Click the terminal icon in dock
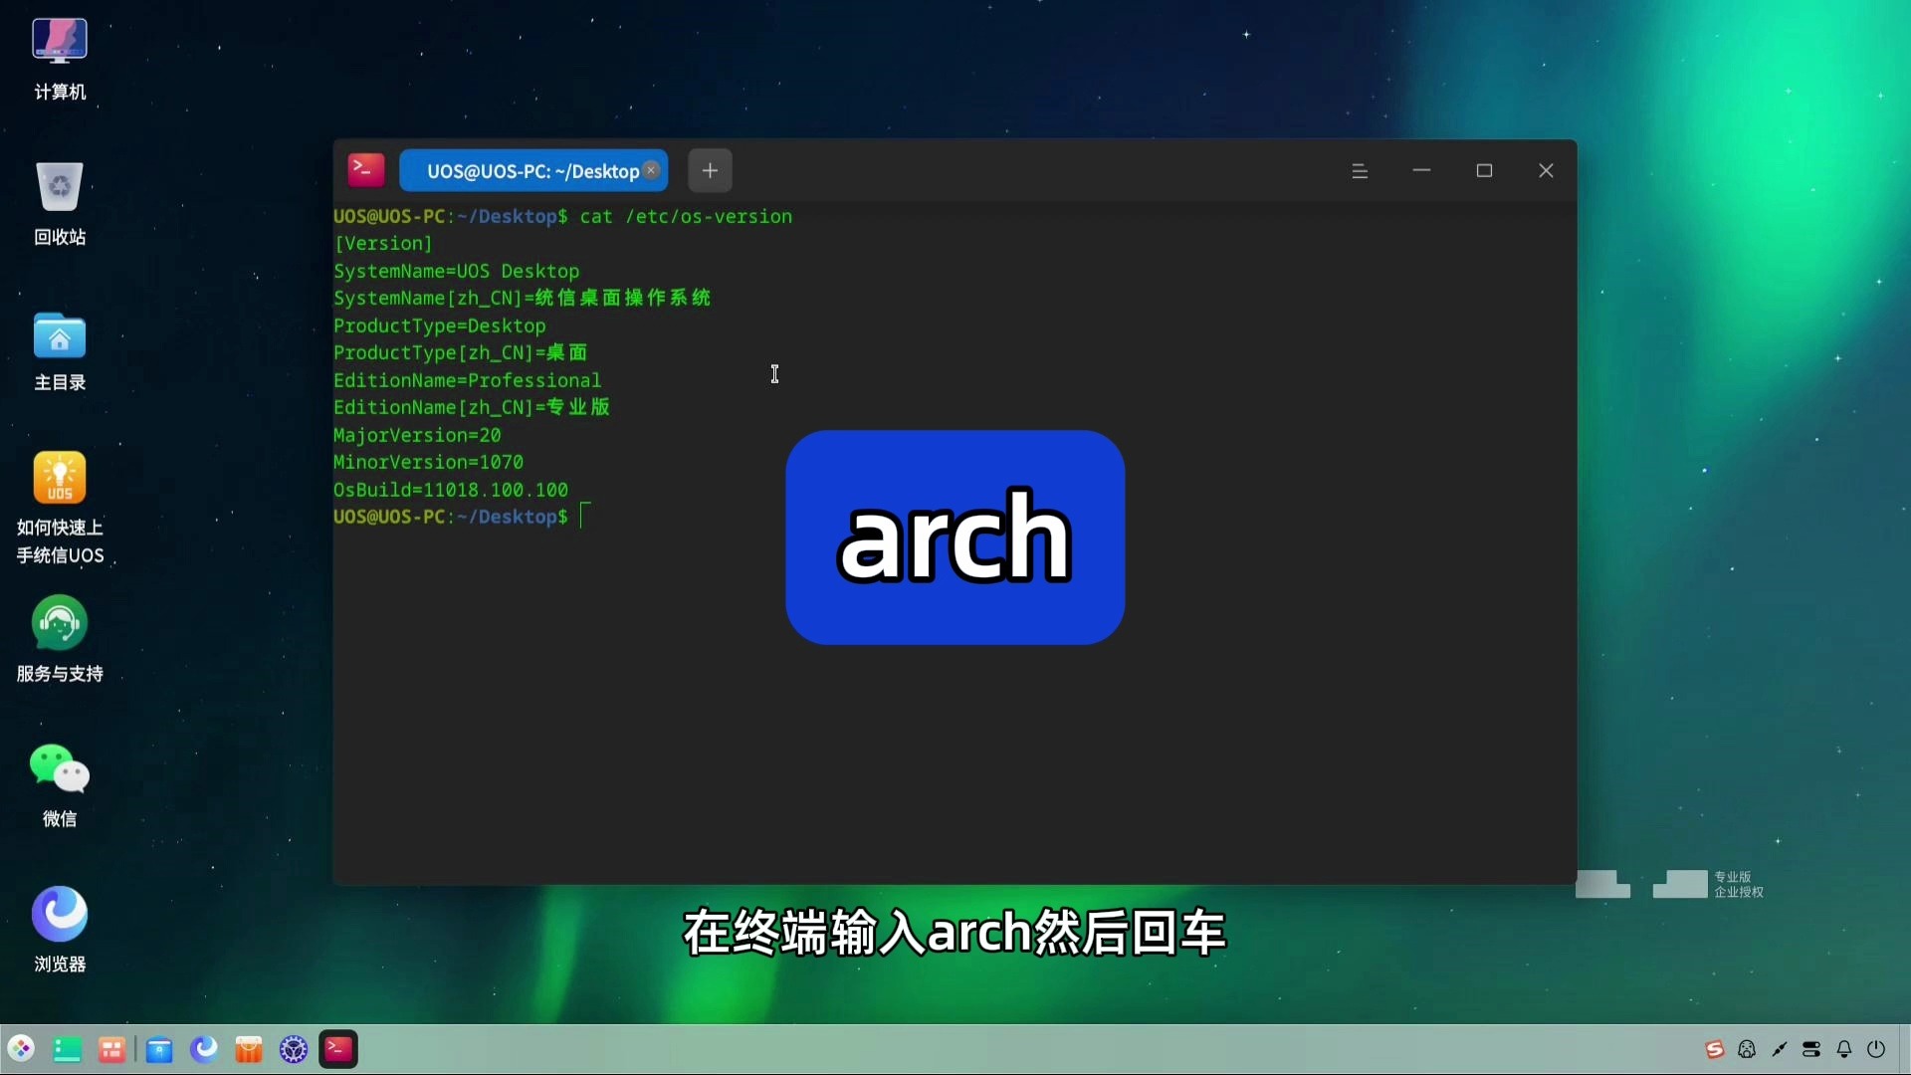 coord(338,1049)
